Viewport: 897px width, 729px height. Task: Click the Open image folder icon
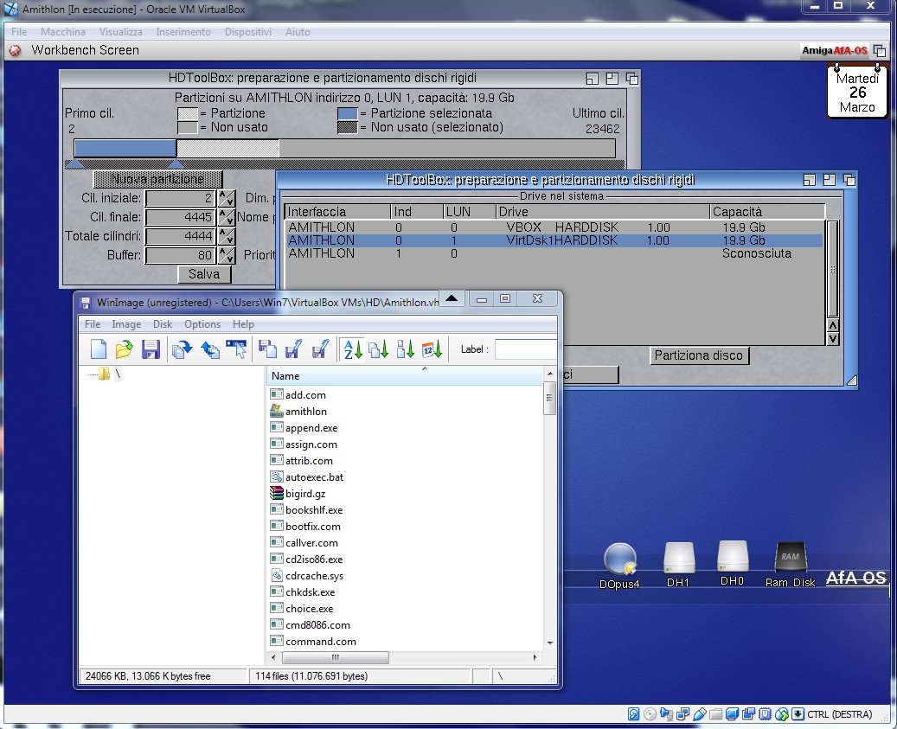pyautogui.click(x=124, y=349)
